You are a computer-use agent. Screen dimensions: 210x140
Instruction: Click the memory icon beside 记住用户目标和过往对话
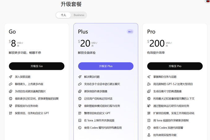click(x=80, y=98)
